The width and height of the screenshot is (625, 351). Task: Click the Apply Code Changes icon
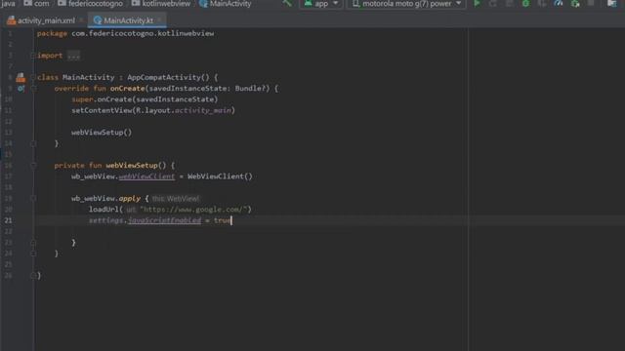pyautogui.click(x=510, y=4)
